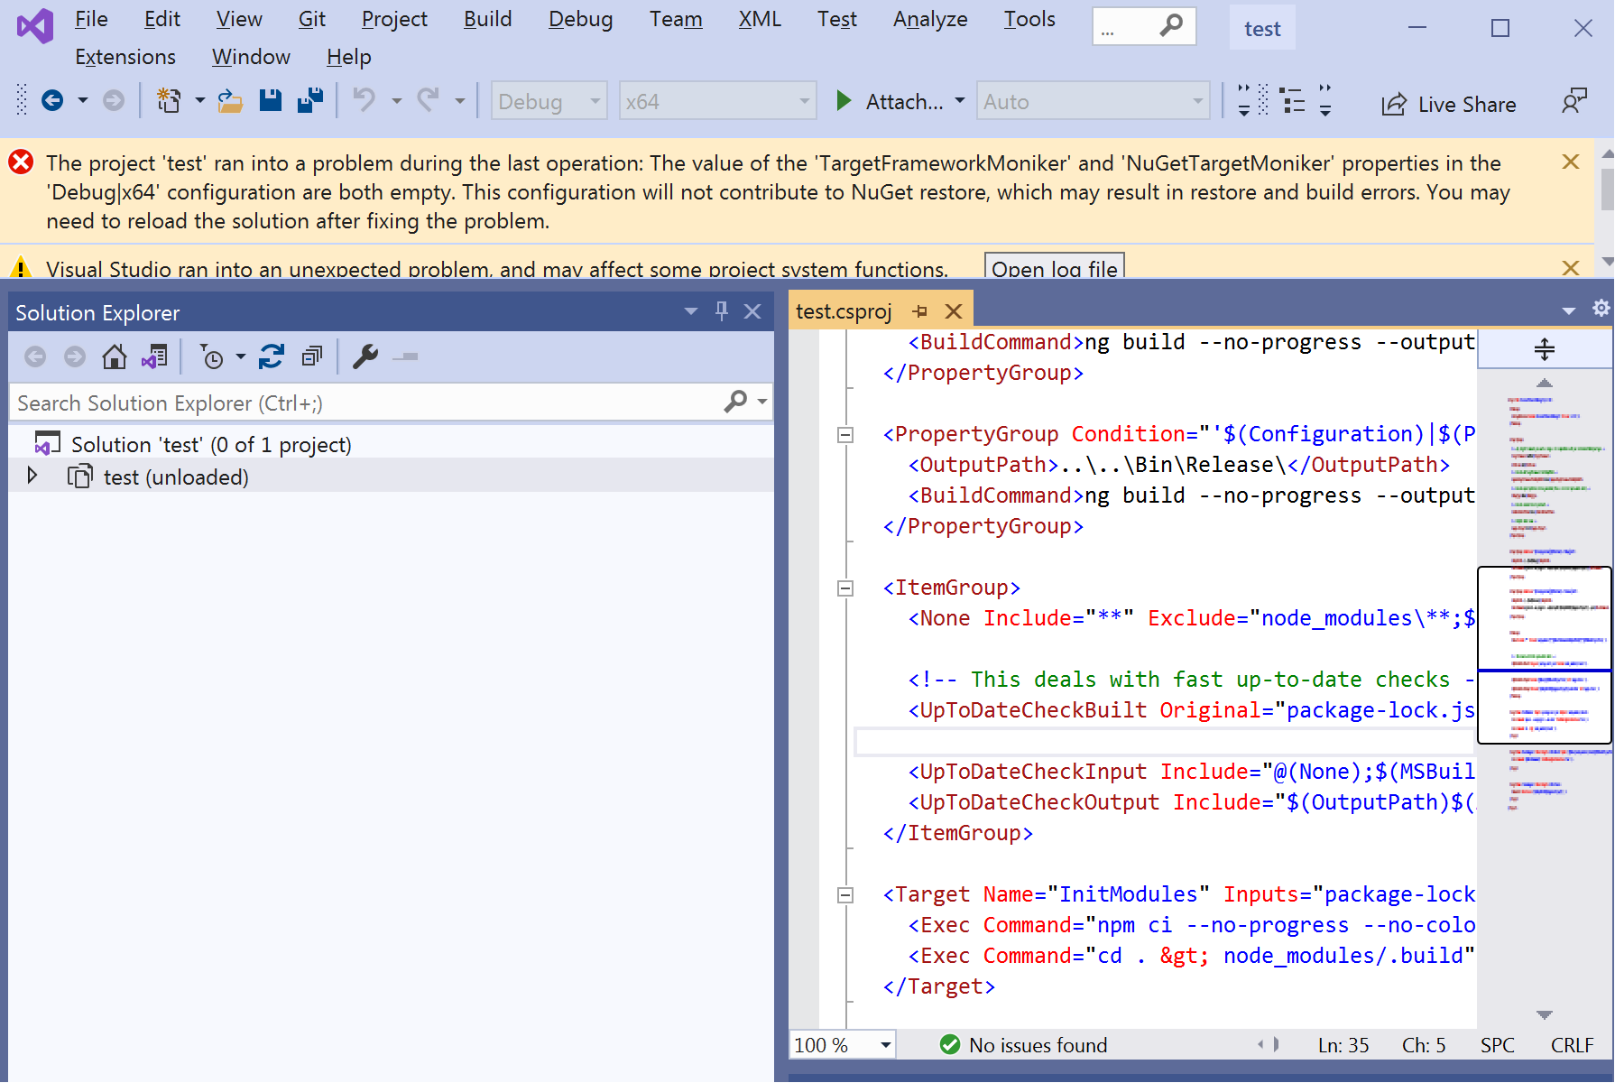Toggle the pin icon on test.csproj tab

coord(920,310)
